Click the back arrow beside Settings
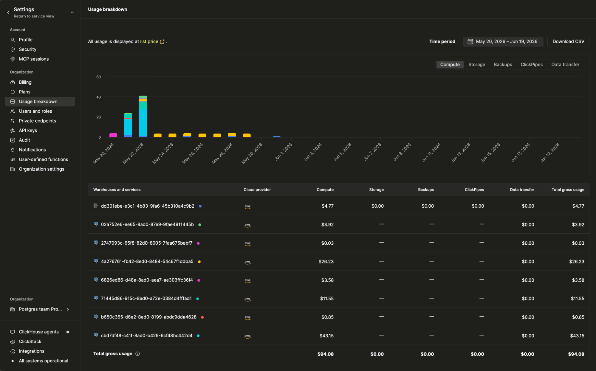This screenshot has width=596, height=371. pyautogui.click(x=8, y=12)
